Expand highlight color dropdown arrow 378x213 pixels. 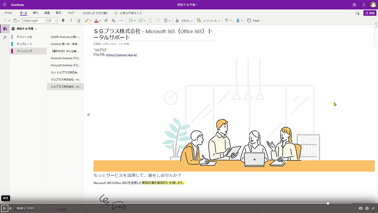91,21
